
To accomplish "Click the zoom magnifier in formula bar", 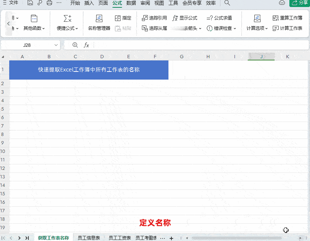I will (75, 45).
